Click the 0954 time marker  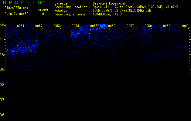[x=75, y=26]
